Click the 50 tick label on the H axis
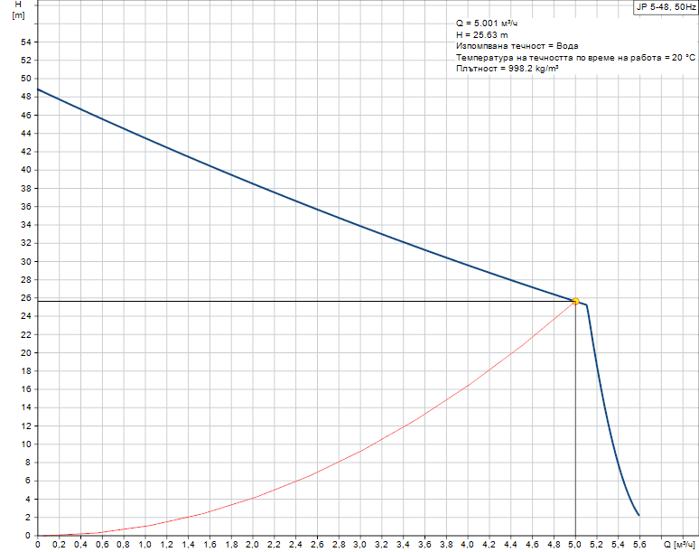The height and width of the screenshot is (552, 699). (x=25, y=79)
